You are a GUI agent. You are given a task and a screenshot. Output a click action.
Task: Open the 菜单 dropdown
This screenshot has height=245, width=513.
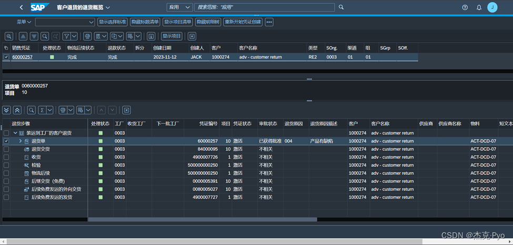click(24, 22)
